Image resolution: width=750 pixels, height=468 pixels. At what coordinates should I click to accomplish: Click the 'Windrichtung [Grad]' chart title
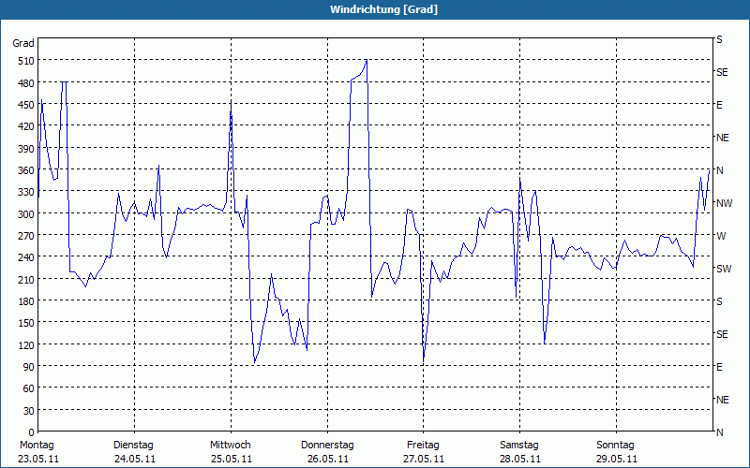click(383, 9)
